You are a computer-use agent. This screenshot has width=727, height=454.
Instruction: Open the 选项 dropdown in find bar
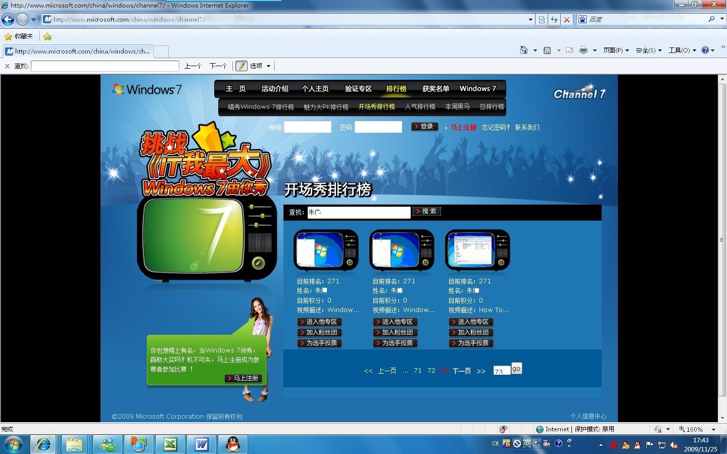click(260, 66)
